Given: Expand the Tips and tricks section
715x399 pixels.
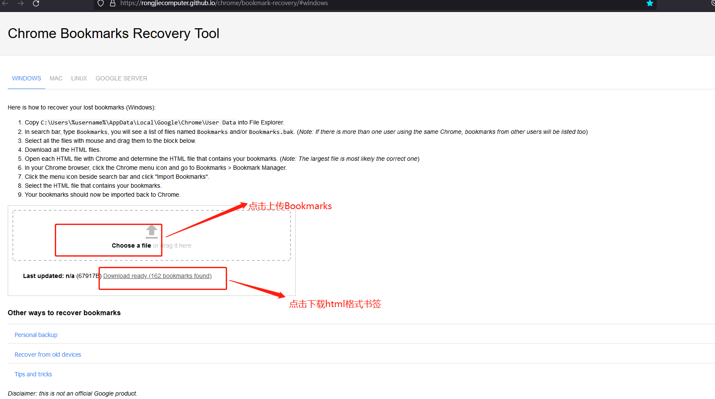Looking at the screenshot, I should (33, 374).
